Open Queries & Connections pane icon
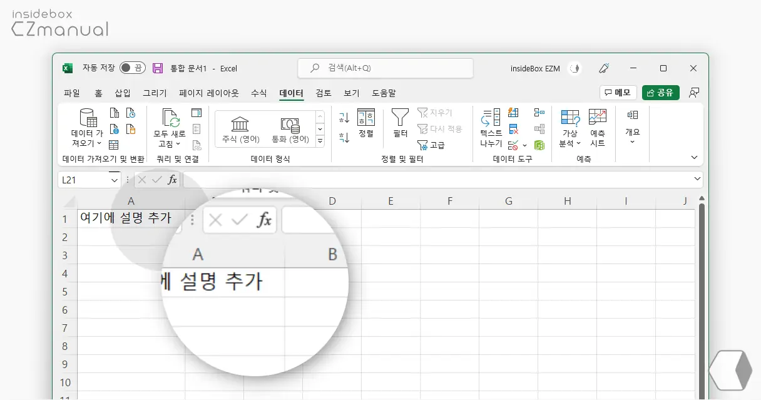This screenshot has width=761, height=400. pos(197,113)
